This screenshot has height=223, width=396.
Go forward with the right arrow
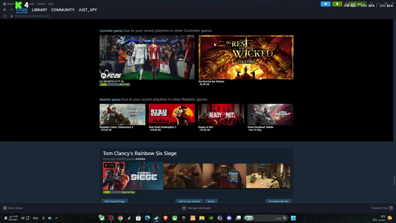[11, 10]
